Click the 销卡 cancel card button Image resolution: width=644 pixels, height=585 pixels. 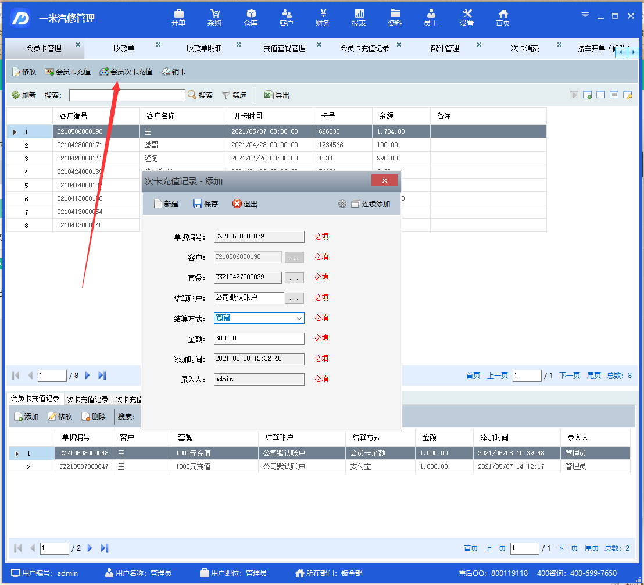point(174,72)
